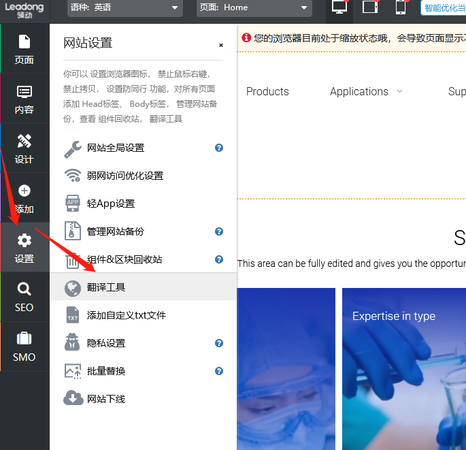The image size is (466, 450).
Task: Click the APP icon for 轻App设置
Action: (x=73, y=204)
